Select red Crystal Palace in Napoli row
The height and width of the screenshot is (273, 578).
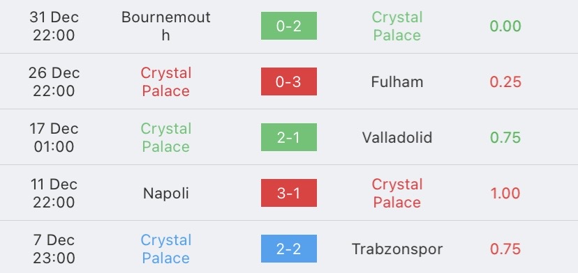397,193
